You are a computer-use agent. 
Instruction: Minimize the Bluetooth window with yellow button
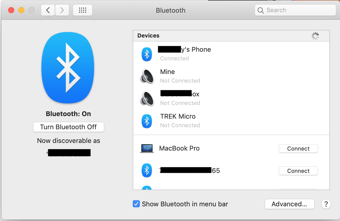21,10
